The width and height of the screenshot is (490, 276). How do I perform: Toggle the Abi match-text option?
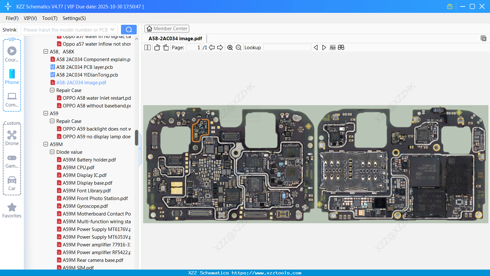click(332, 48)
